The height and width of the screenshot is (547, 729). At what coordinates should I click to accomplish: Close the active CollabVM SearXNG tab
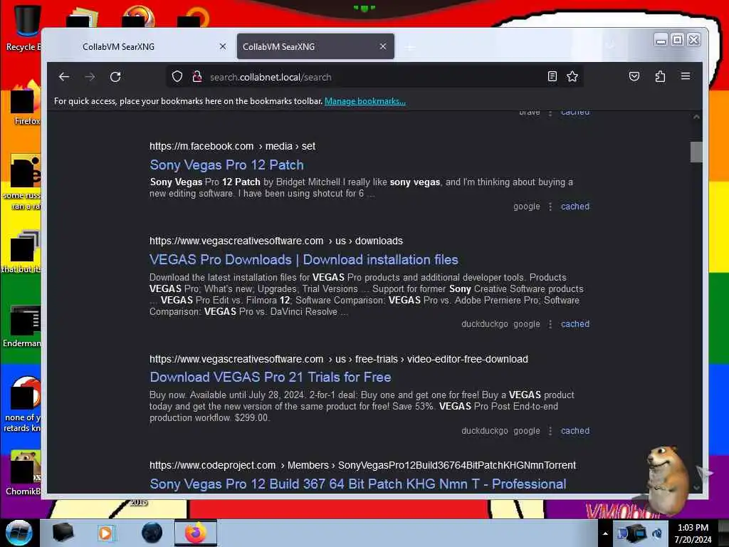(x=383, y=46)
